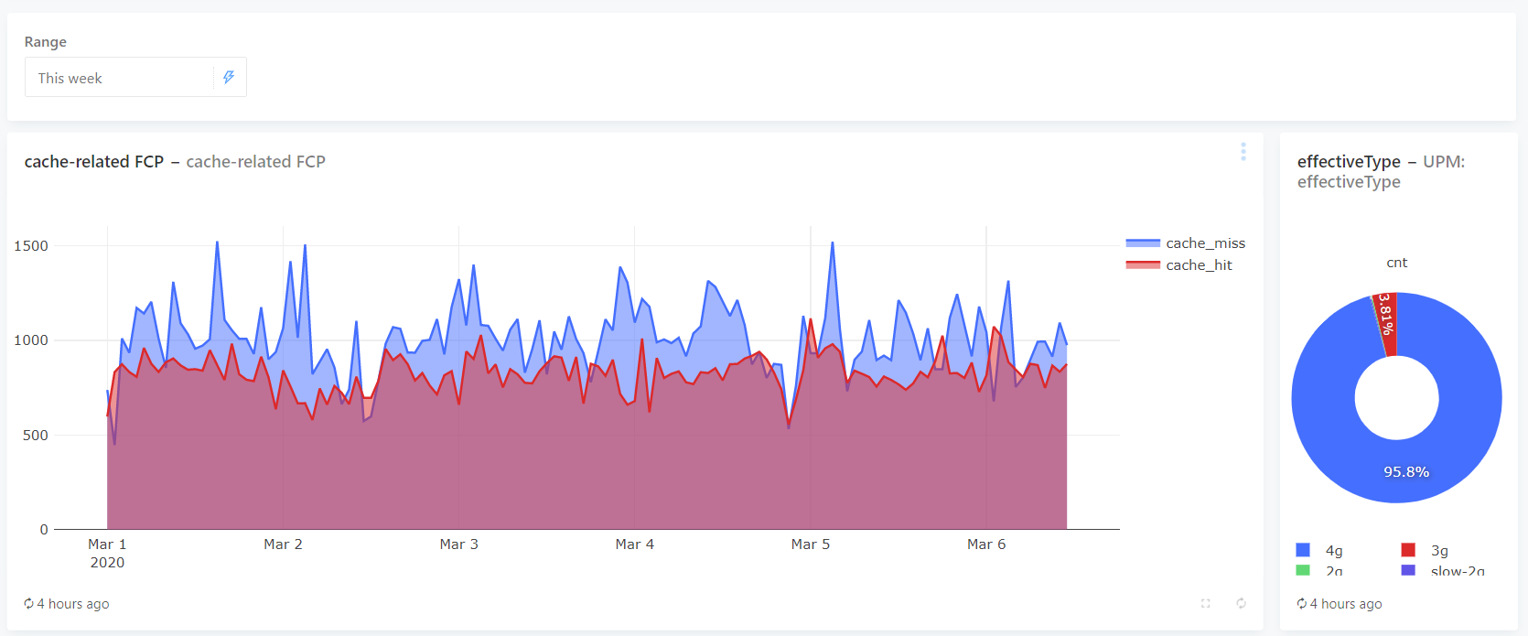1528x636 pixels.
Task: Open the three-dot menu of cache-related FCP widget
Action: [1243, 152]
